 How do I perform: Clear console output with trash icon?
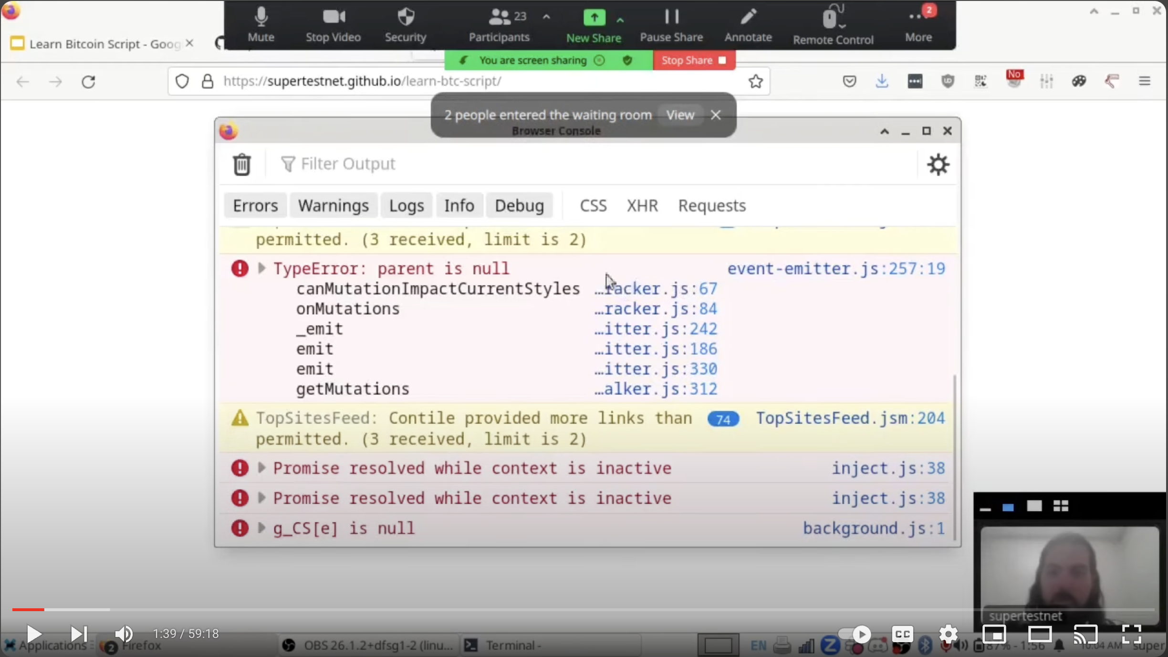(x=241, y=165)
